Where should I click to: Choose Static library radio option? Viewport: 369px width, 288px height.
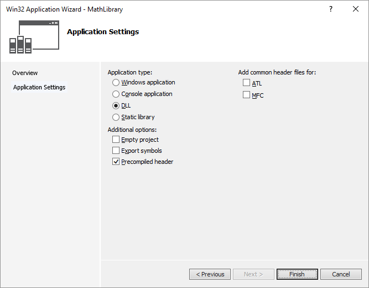coord(116,117)
